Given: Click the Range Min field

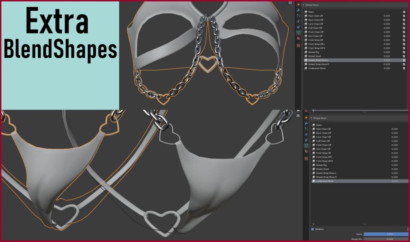Looking at the screenshot, I should (386, 239).
